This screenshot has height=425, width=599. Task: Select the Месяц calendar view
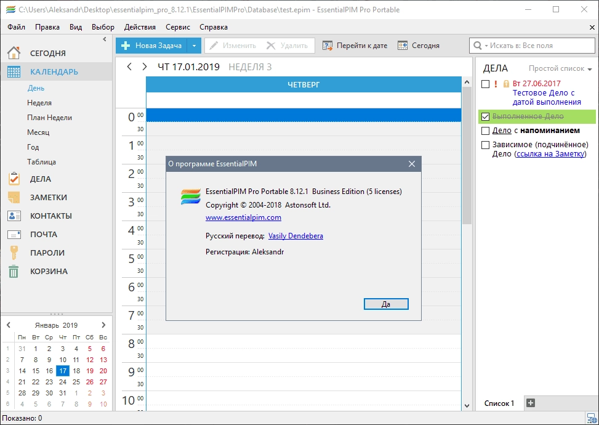[x=38, y=132]
